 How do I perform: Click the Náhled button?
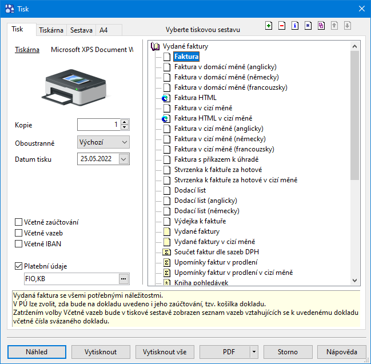pos(37,352)
